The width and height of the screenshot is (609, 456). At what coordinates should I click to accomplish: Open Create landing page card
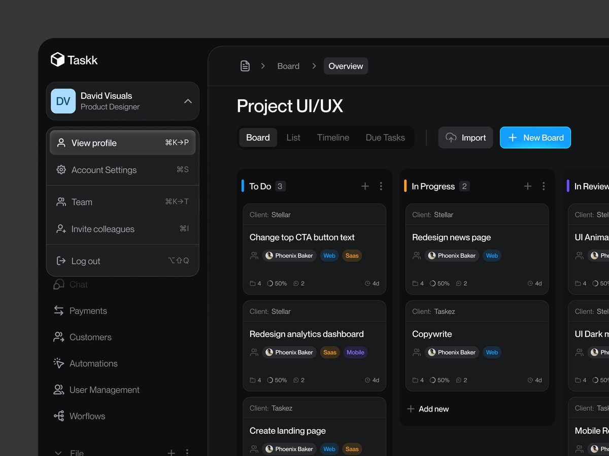(x=314, y=427)
